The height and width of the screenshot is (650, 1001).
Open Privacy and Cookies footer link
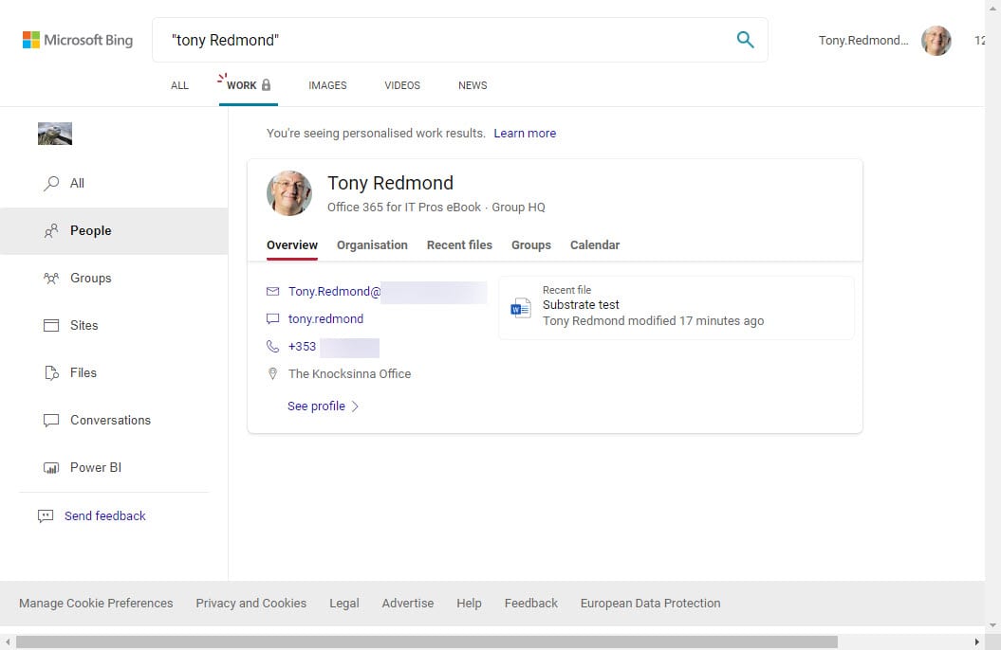[x=250, y=604]
